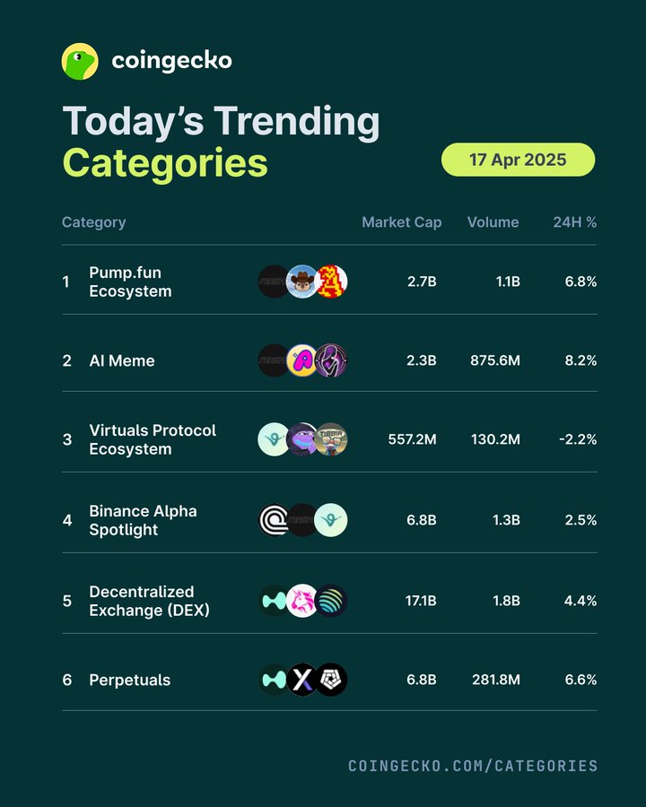Click the CoinGecko gecko logo
The width and height of the screenshot is (646, 807).
tap(80, 61)
